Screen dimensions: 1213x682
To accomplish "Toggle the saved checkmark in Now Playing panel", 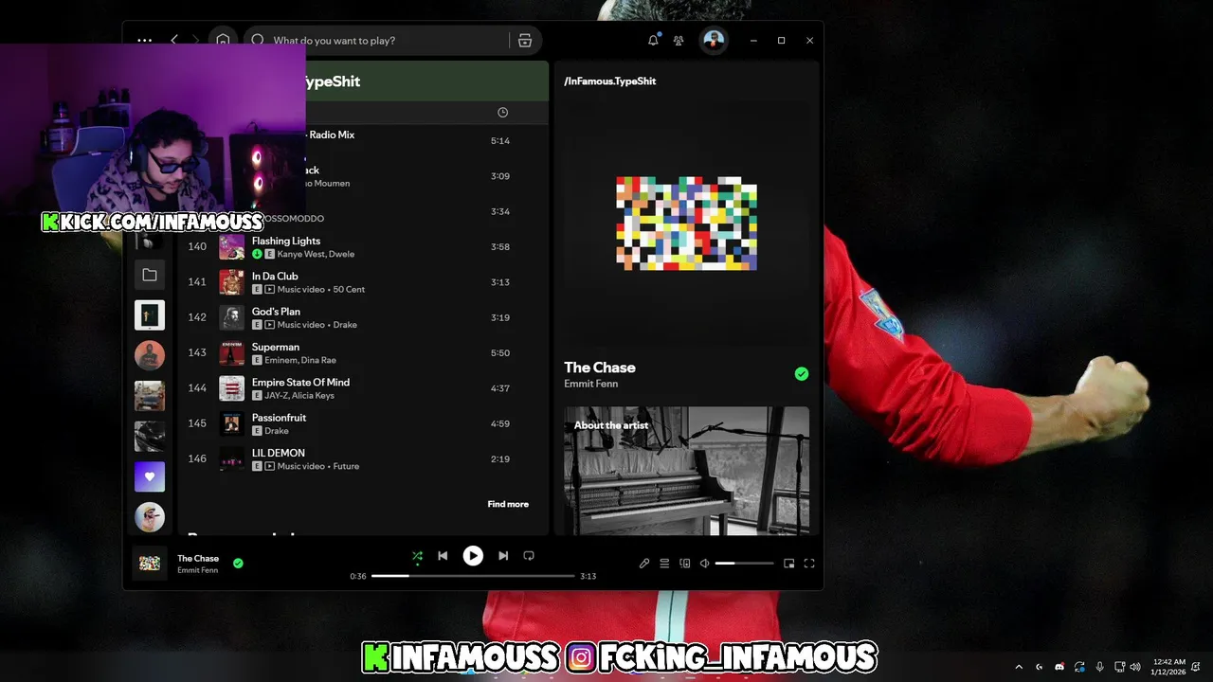I will coord(802,374).
